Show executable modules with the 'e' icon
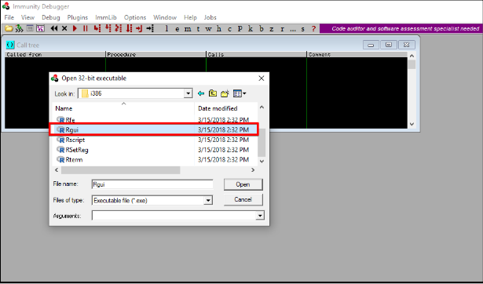 177,28
